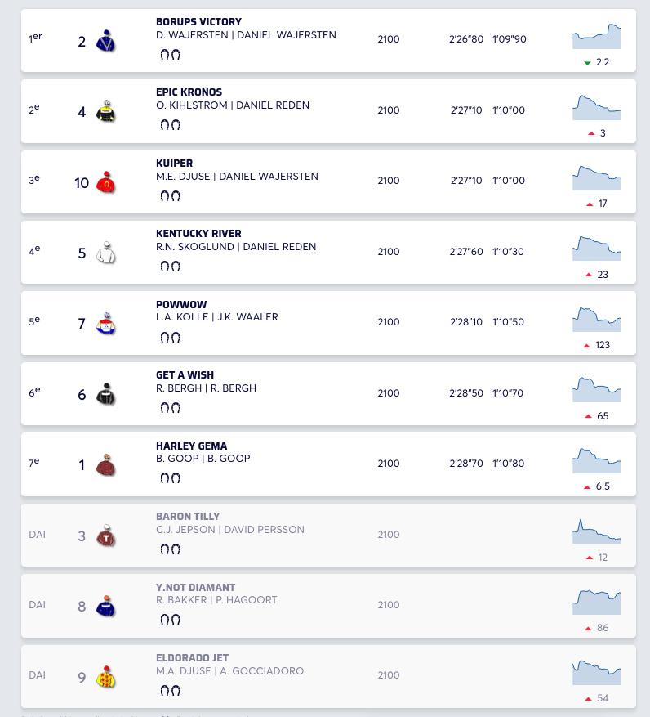Open the Kentucky River horse name link
The height and width of the screenshot is (717, 650).
[198, 233]
